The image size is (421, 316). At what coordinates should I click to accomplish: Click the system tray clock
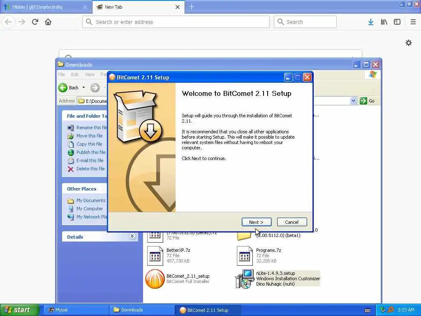point(406,310)
